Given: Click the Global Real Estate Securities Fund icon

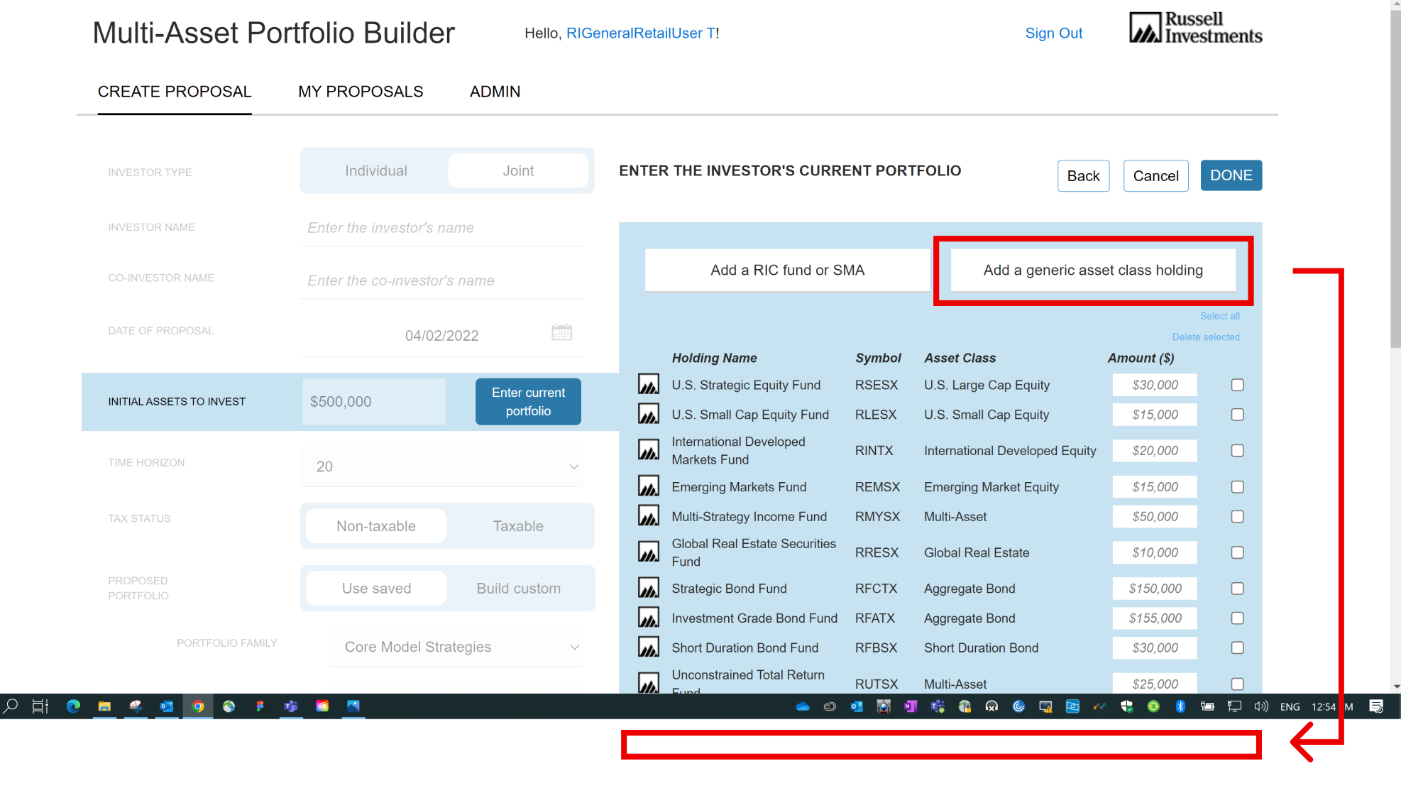Looking at the screenshot, I should coord(648,552).
